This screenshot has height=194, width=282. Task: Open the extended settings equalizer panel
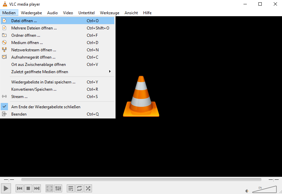point(58,188)
